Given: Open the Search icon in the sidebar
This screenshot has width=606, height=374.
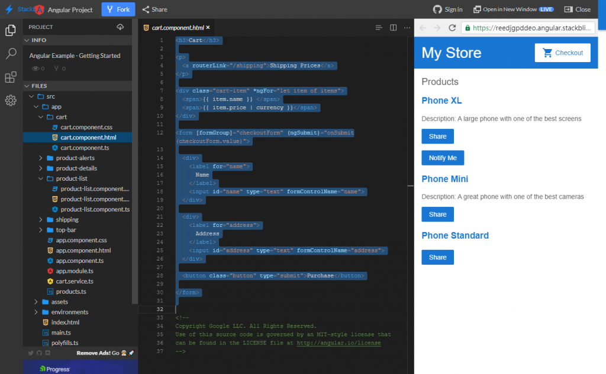Looking at the screenshot, I should coord(11,54).
